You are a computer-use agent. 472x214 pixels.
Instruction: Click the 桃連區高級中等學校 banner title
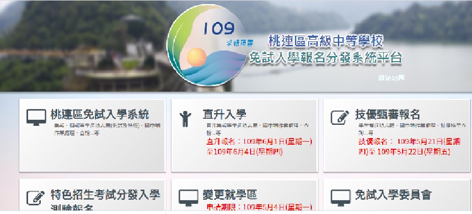pyautogui.click(x=326, y=41)
